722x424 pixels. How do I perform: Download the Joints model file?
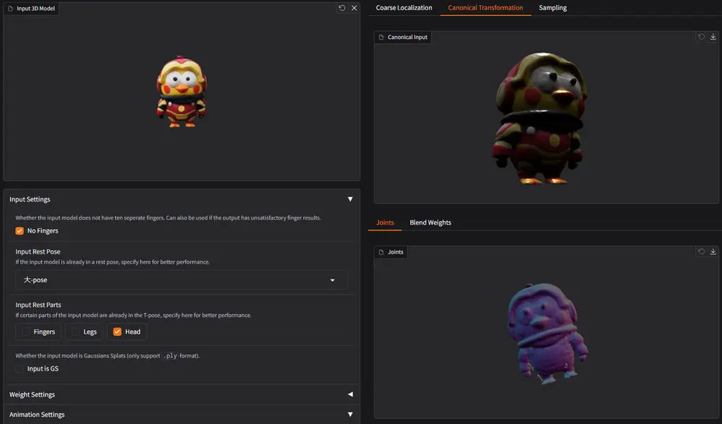[713, 251]
